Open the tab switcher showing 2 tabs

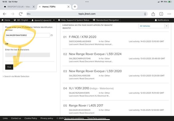point(161,14)
